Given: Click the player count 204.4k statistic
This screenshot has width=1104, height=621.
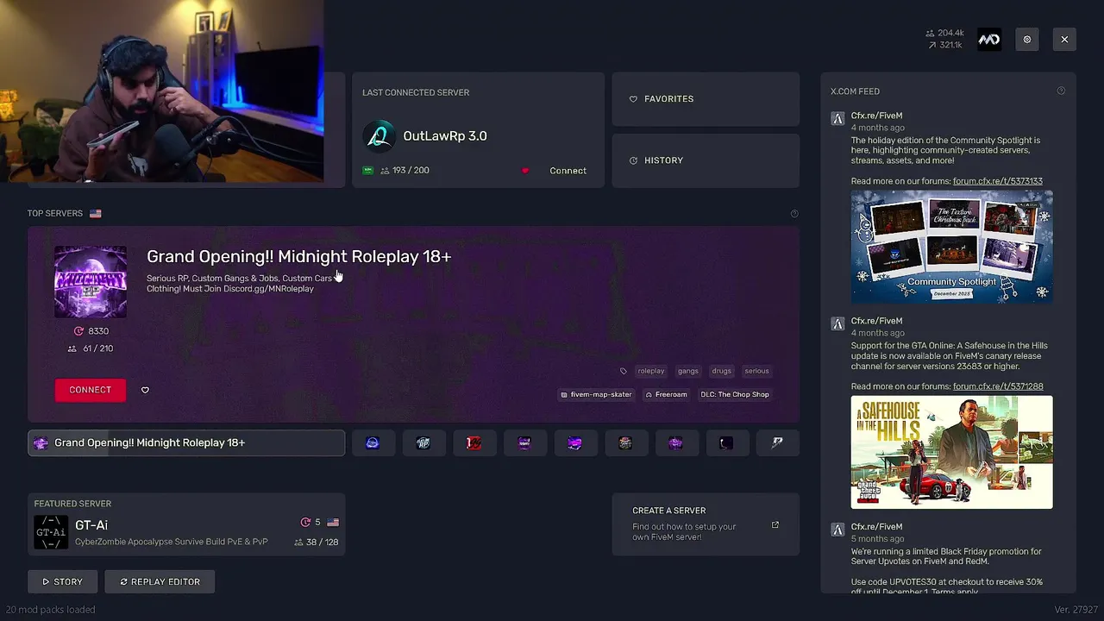Looking at the screenshot, I should click(944, 34).
